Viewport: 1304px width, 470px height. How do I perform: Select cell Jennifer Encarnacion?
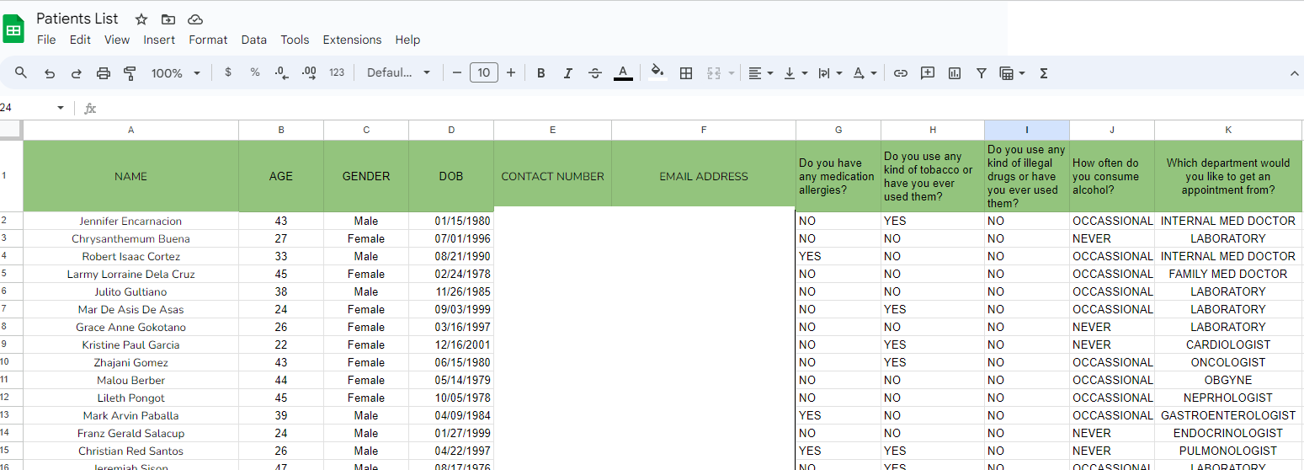[x=130, y=221]
